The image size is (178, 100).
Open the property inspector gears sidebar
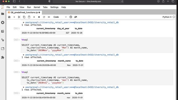[3, 40]
